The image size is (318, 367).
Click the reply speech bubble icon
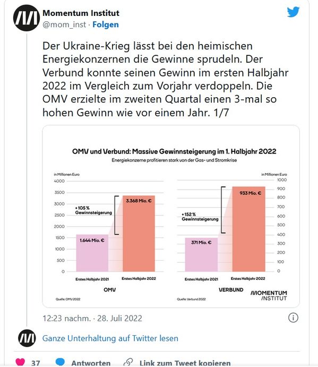coord(60,362)
